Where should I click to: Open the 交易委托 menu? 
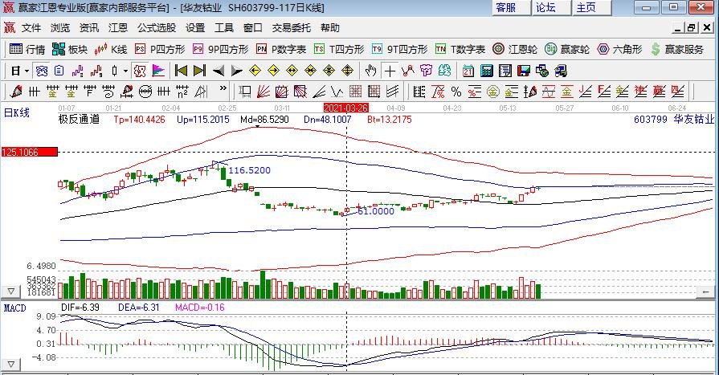click(x=291, y=28)
